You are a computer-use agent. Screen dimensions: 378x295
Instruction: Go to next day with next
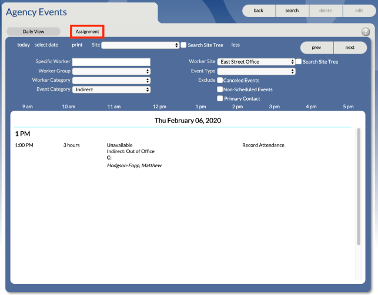click(350, 48)
